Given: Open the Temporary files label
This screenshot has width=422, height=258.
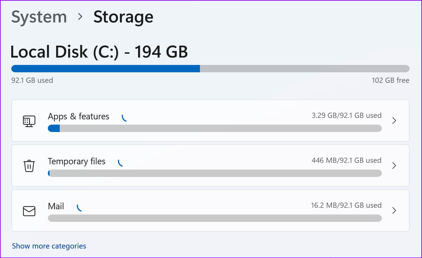Looking at the screenshot, I should (77, 161).
